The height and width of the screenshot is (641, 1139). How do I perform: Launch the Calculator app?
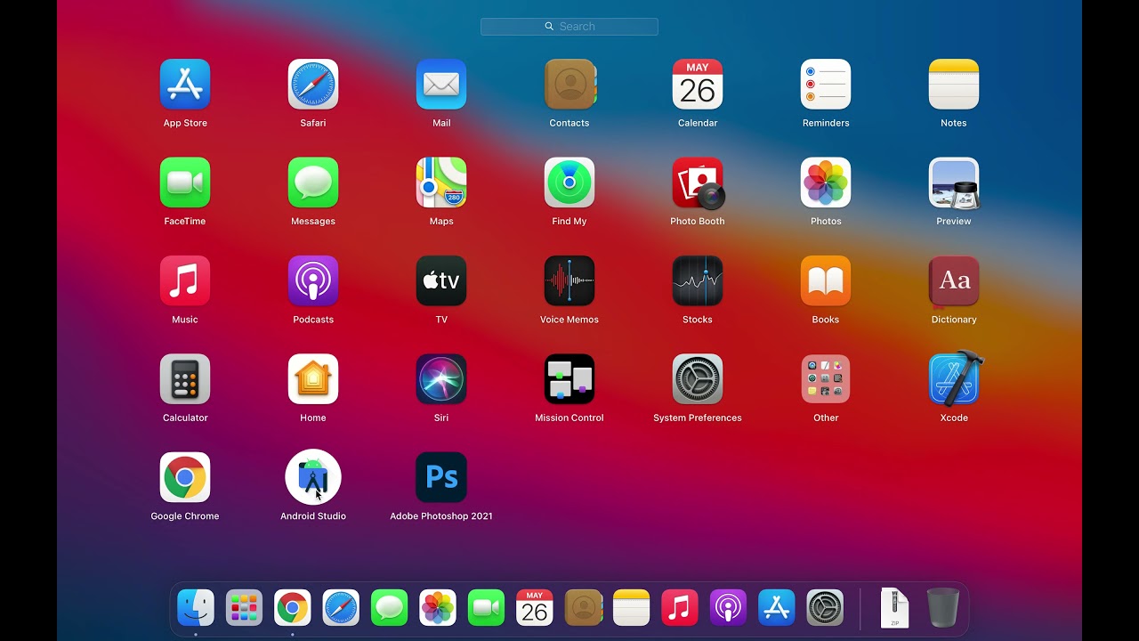[185, 379]
